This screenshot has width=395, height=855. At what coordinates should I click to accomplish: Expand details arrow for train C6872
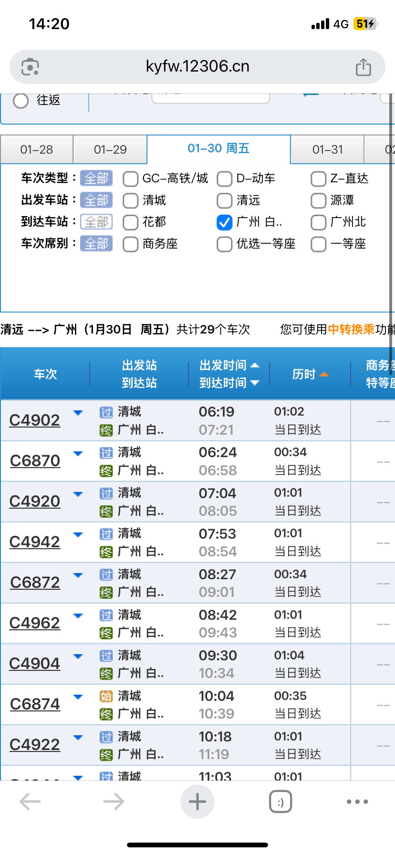[78, 575]
